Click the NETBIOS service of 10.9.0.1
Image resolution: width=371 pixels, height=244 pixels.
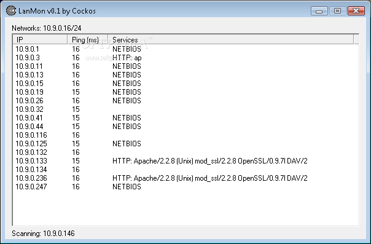(127, 49)
